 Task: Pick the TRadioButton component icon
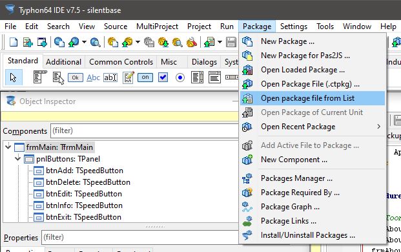(x=180, y=78)
